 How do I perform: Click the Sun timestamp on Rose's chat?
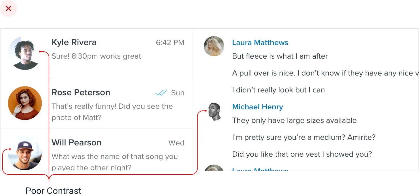[178, 93]
